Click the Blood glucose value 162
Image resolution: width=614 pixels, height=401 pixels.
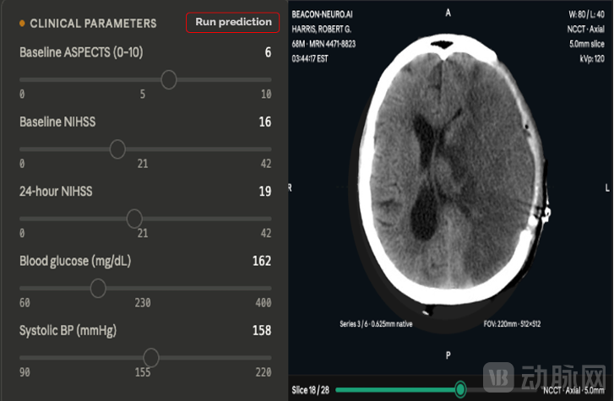coord(262,261)
